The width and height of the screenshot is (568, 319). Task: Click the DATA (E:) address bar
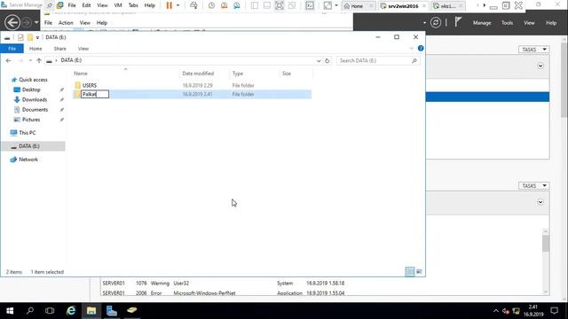pyautogui.click(x=183, y=60)
